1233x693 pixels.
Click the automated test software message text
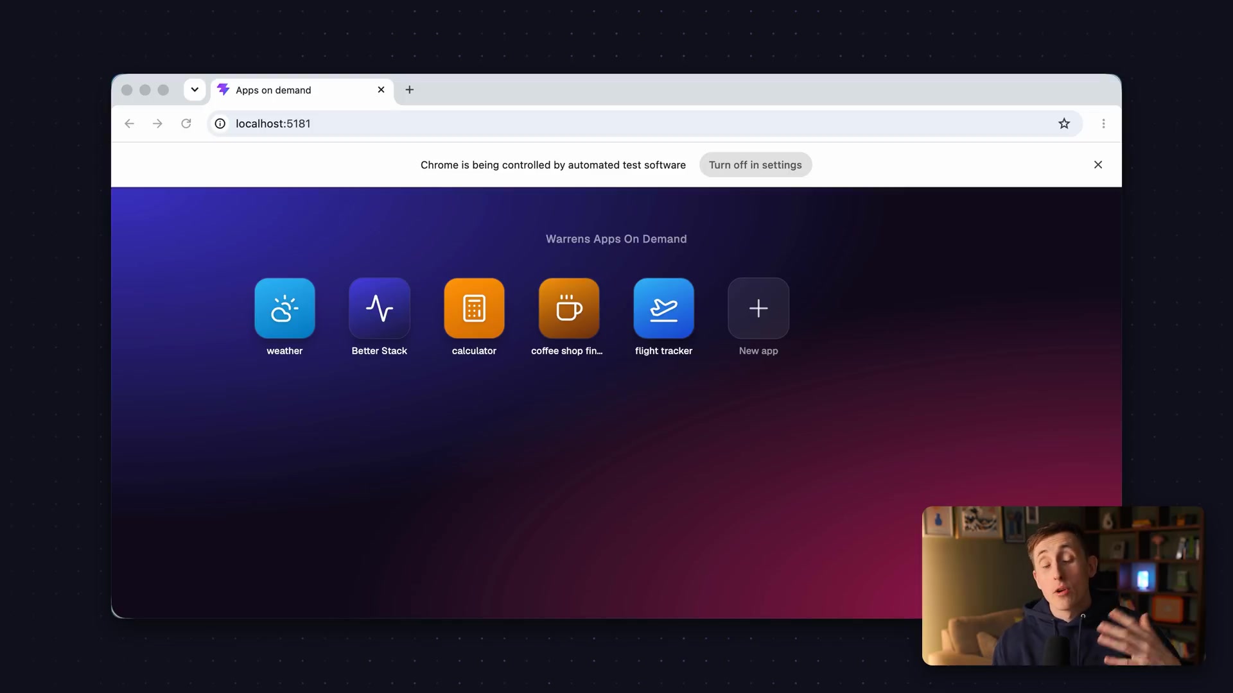(553, 165)
